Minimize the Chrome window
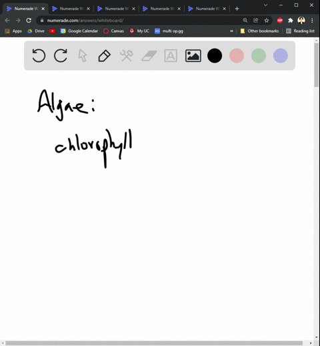 pyautogui.click(x=281, y=5)
